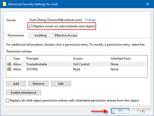
Task: Check Replace all child object permission entries
Action: [x=8, y=101]
